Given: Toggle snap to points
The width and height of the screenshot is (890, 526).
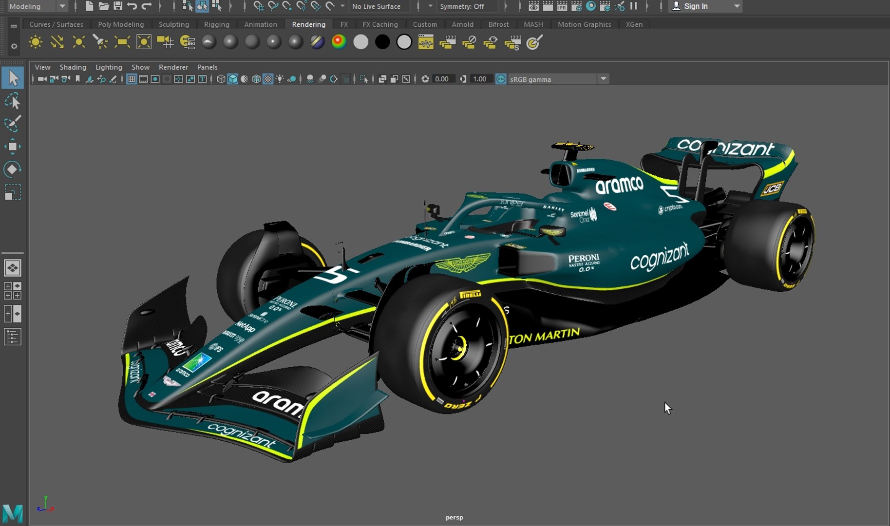Looking at the screenshot, I should pyautogui.click(x=287, y=6).
